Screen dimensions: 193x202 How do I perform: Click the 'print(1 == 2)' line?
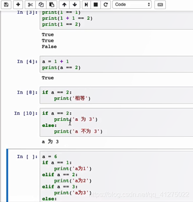(61, 24)
